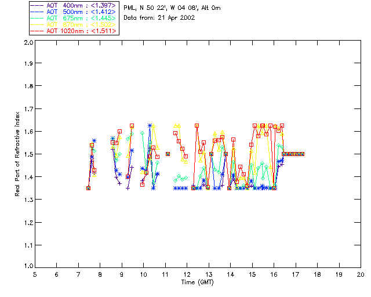Click the x-axis label 6
This screenshot has width=371, height=297.
pos(57,274)
